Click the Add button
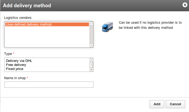 click(157, 104)
